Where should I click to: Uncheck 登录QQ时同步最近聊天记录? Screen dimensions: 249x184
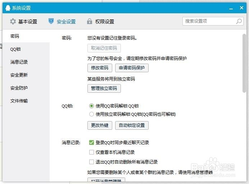91,143
